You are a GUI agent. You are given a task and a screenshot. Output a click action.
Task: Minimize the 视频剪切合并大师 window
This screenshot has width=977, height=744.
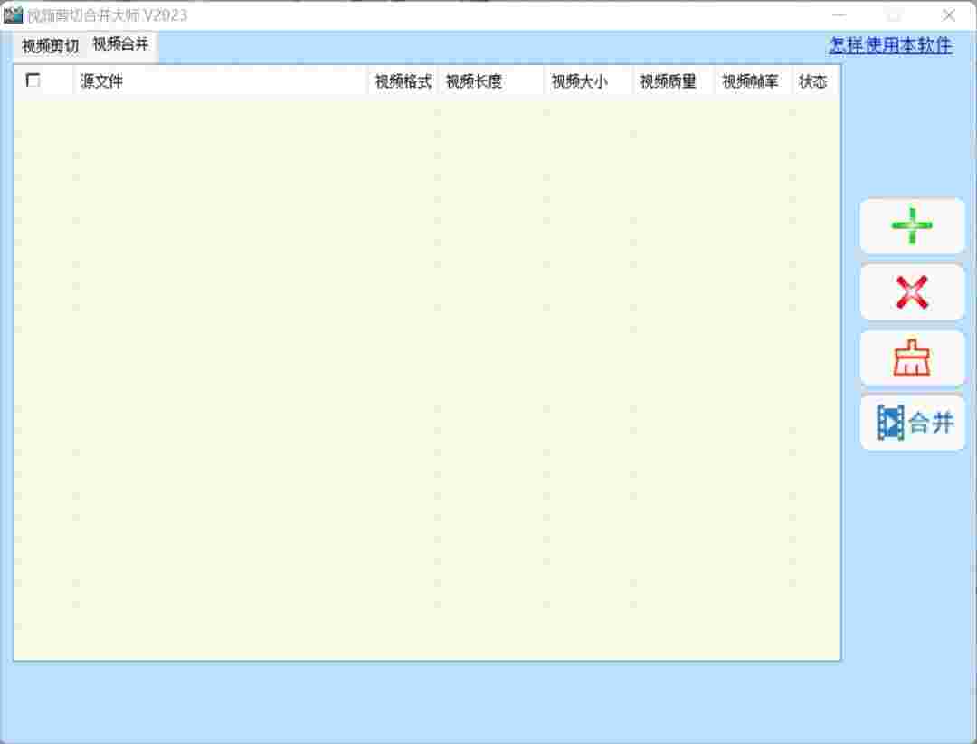839,14
